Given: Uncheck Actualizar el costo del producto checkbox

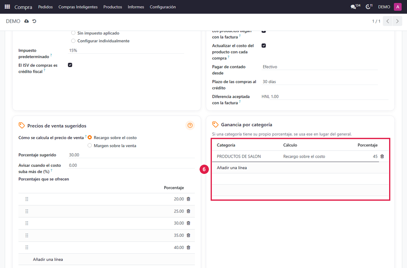Looking at the screenshot, I should pos(264,46).
